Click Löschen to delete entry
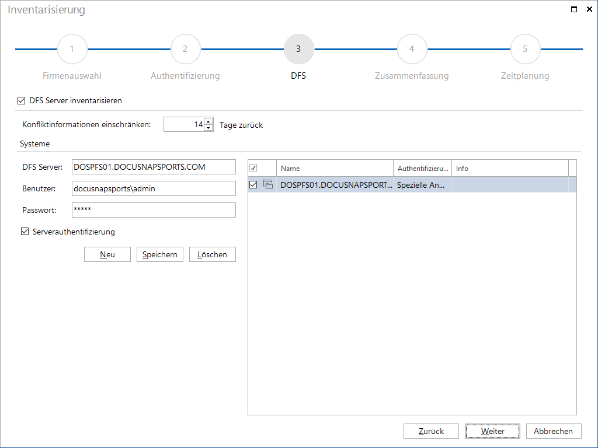 point(213,254)
